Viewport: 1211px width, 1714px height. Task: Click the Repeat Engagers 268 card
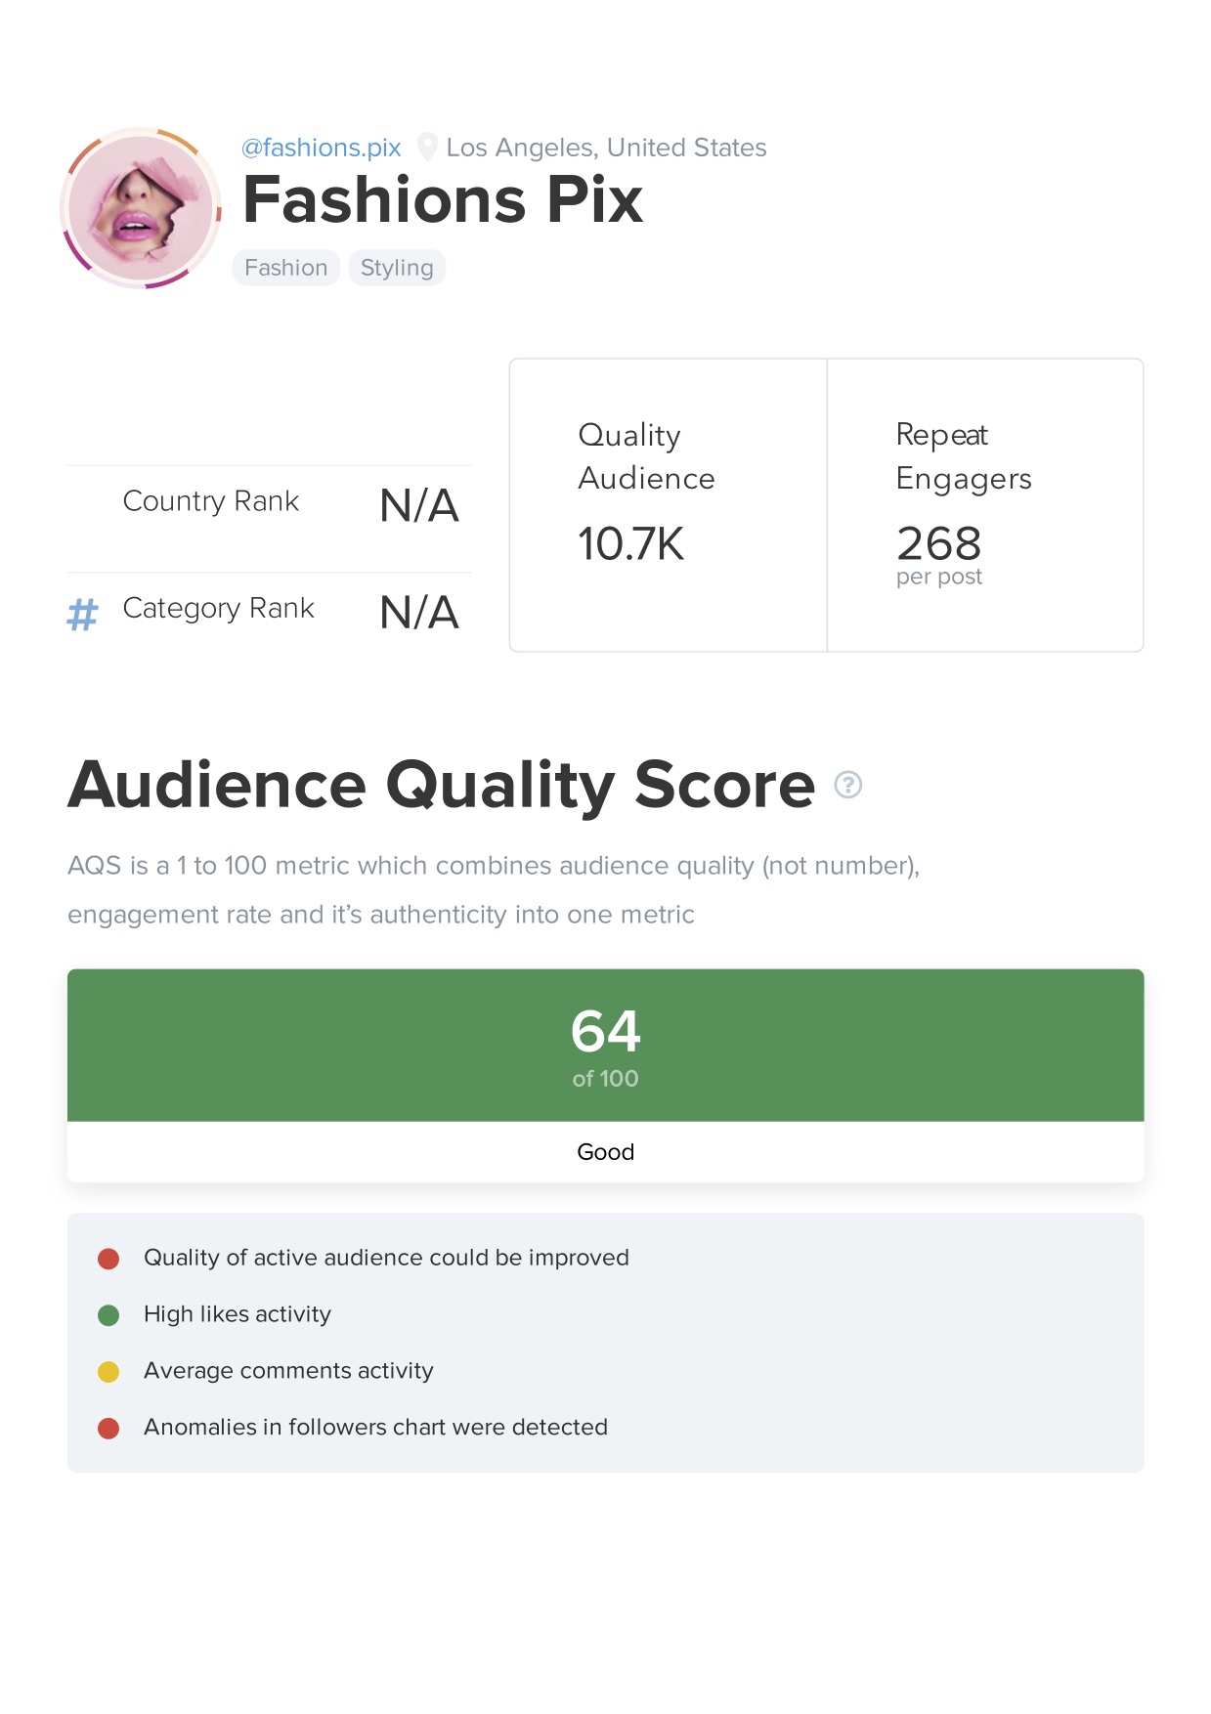point(985,505)
